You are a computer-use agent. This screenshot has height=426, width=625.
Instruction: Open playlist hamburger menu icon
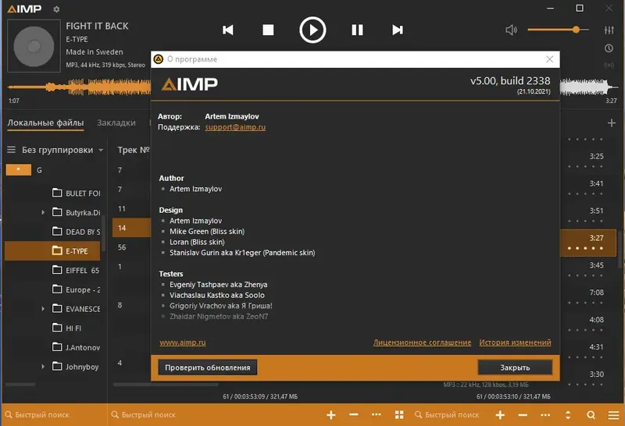613,415
